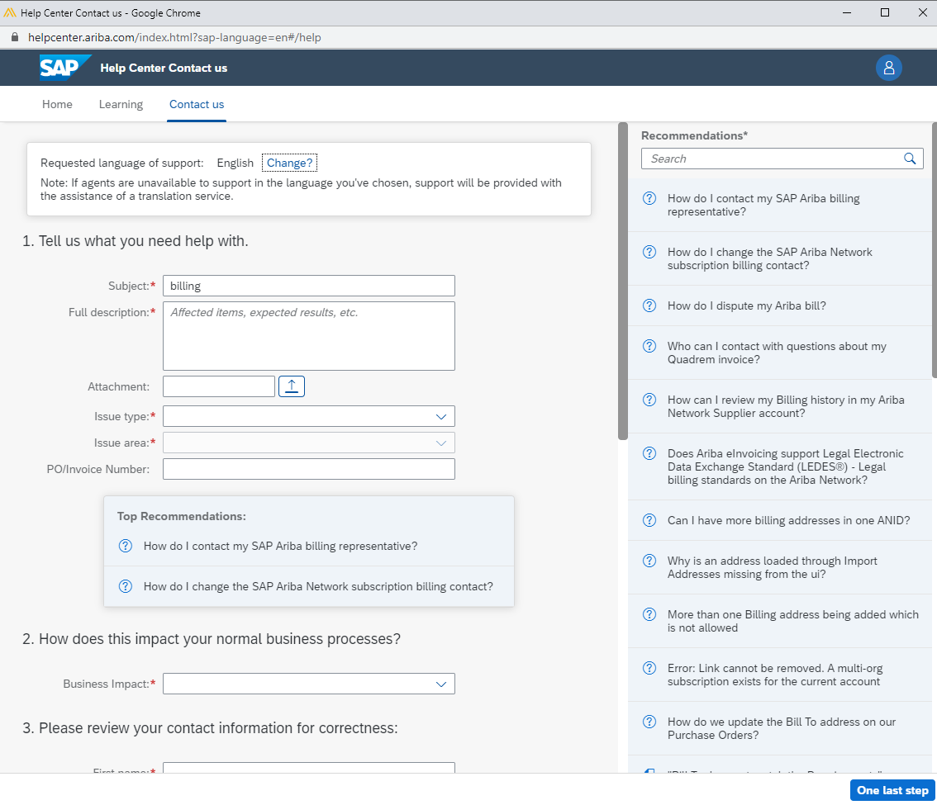
Task: Click the question icon beside 'More than one Billing address being added'
Action: tap(649, 614)
